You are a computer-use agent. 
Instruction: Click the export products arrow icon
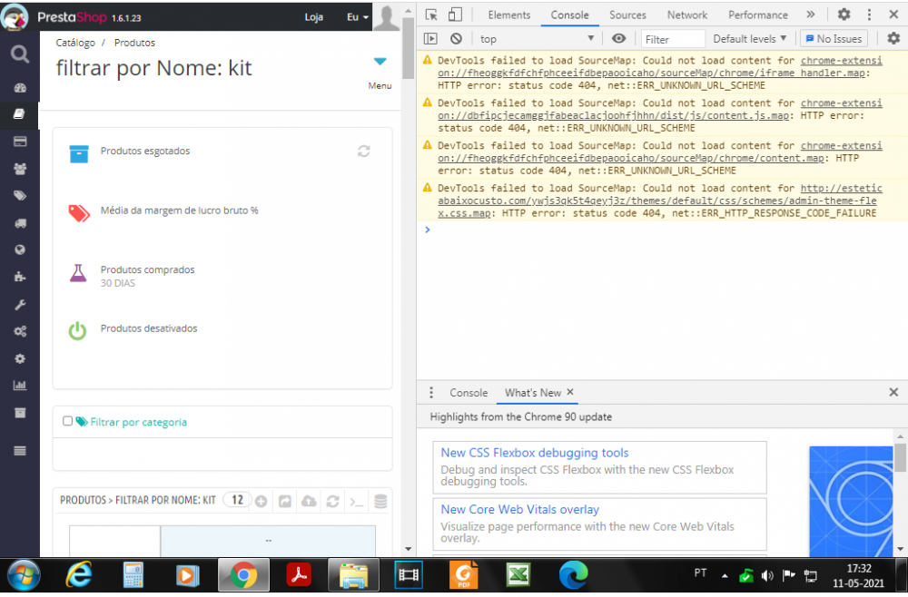click(x=284, y=501)
